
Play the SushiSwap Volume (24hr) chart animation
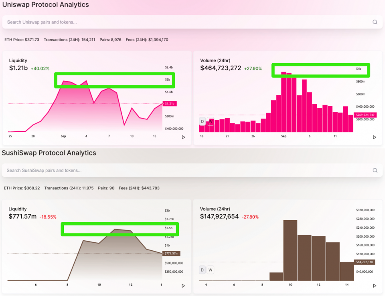[375, 286]
